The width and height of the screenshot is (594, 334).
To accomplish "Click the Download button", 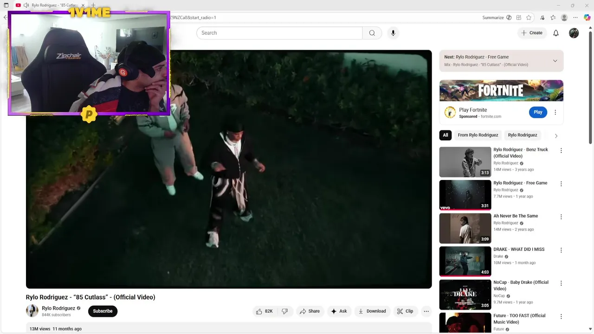I will [372, 311].
